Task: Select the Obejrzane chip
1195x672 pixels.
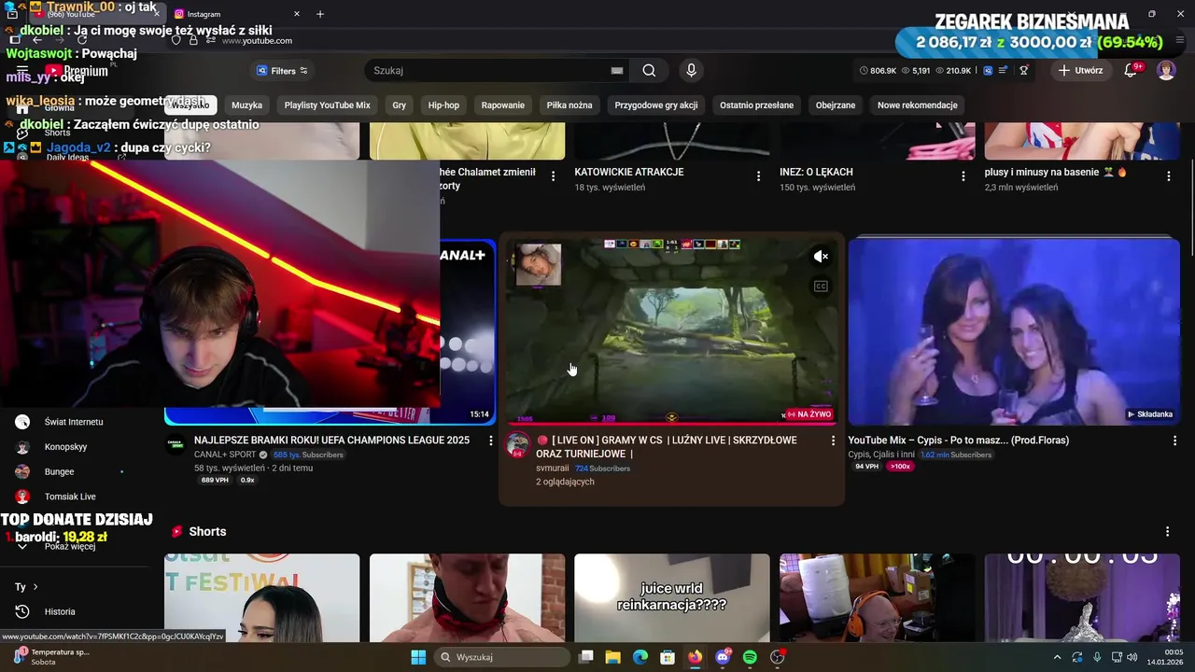Action: click(836, 105)
